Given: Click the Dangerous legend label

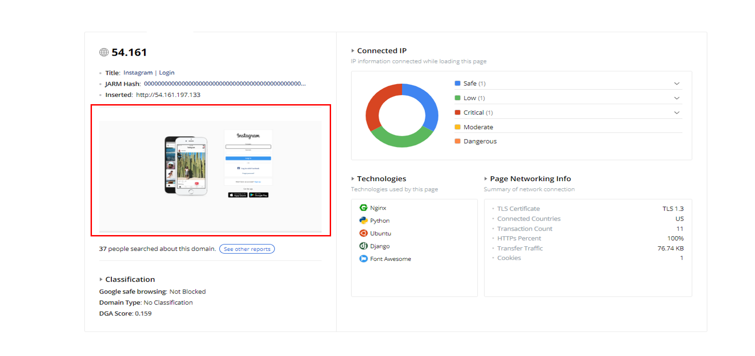Looking at the screenshot, I should point(480,141).
